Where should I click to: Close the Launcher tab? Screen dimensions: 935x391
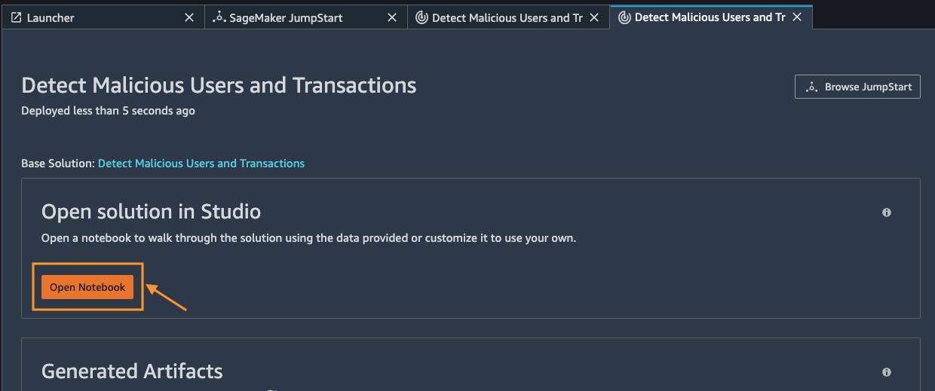tap(189, 17)
